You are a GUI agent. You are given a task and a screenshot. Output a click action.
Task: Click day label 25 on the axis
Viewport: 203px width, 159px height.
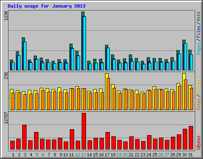[x=155, y=155]
